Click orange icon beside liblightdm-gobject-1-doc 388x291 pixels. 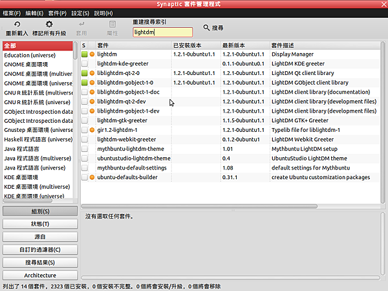[92, 92]
